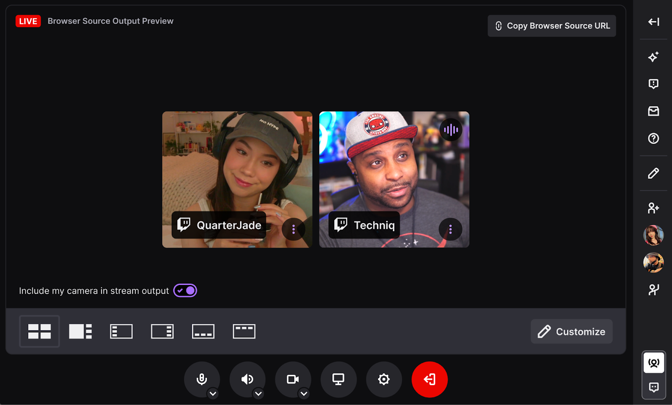672x405 pixels.
Task: Toggle Include my camera in stream output
Action: coord(185,290)
